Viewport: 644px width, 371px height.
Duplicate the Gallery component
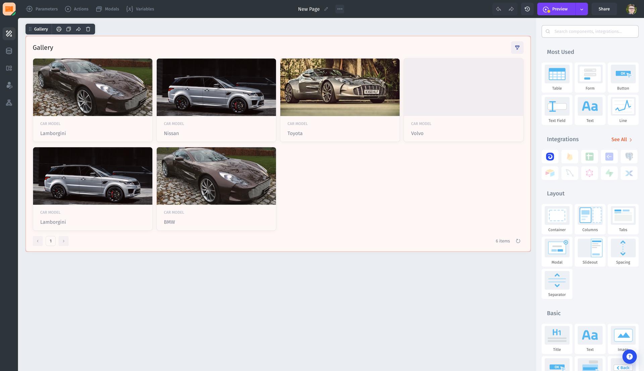68,29
